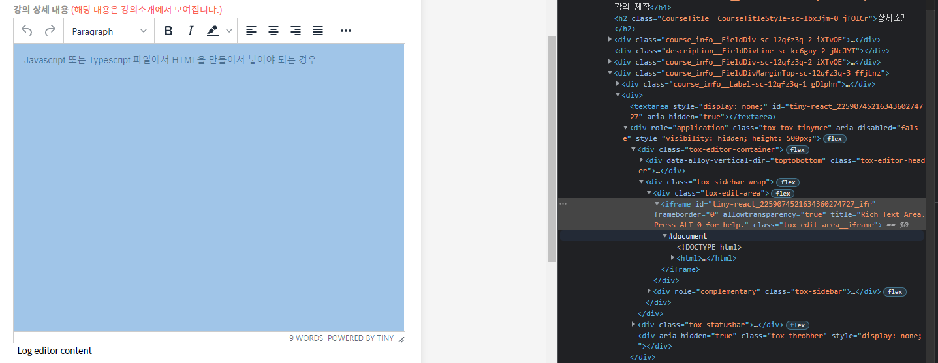Apply the highlight background color

(x=212, y=31)
